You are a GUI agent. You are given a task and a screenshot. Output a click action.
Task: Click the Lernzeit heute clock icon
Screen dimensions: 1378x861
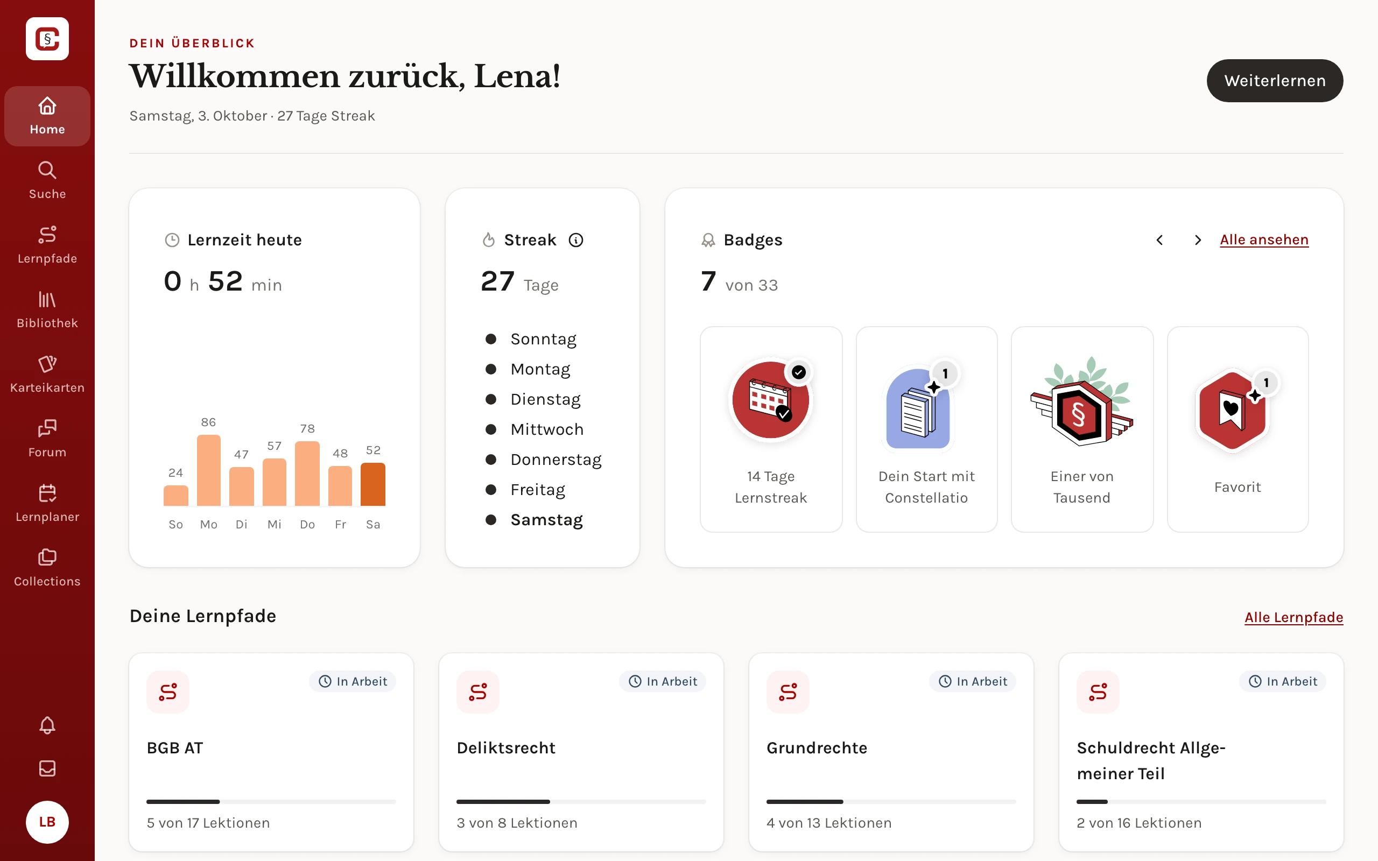coord(172,241)
